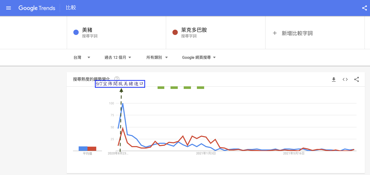Share page via top-right share icon
The width and height of the screenshot is (370, 175).
tap(364, 8)
